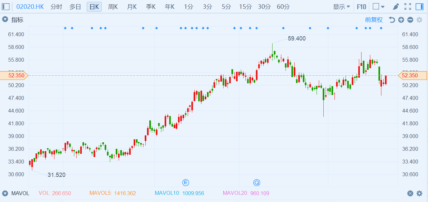Zoom out chart with minus icon
The image size is (428, 202).
point(410,20)
